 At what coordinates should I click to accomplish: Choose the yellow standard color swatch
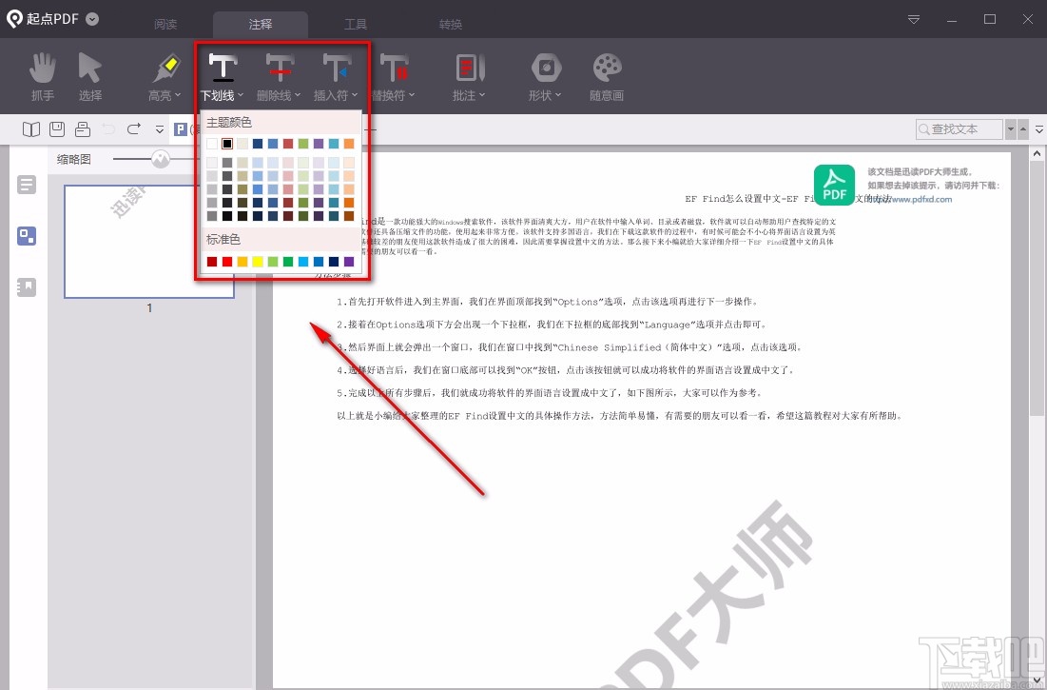[x=258, y=261]
